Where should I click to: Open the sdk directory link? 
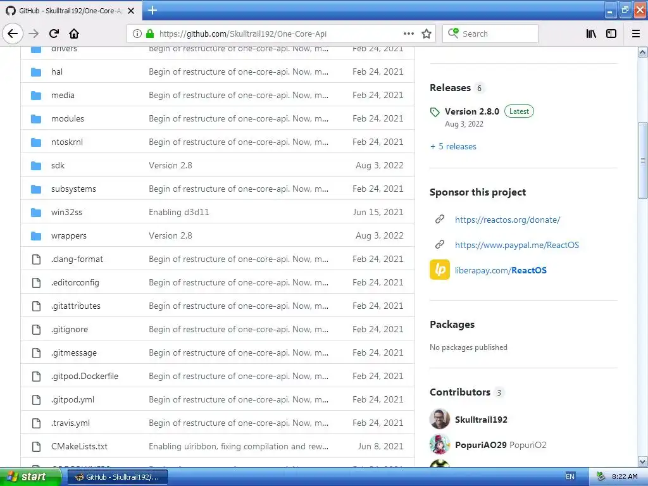58,166
